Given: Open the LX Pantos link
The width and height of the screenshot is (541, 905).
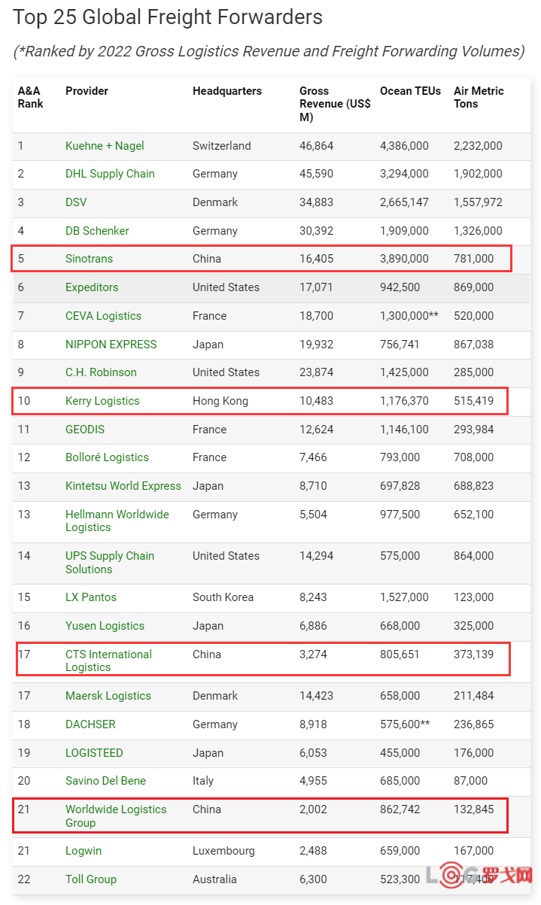Looking at the screenshot, I should coord(91,597).
